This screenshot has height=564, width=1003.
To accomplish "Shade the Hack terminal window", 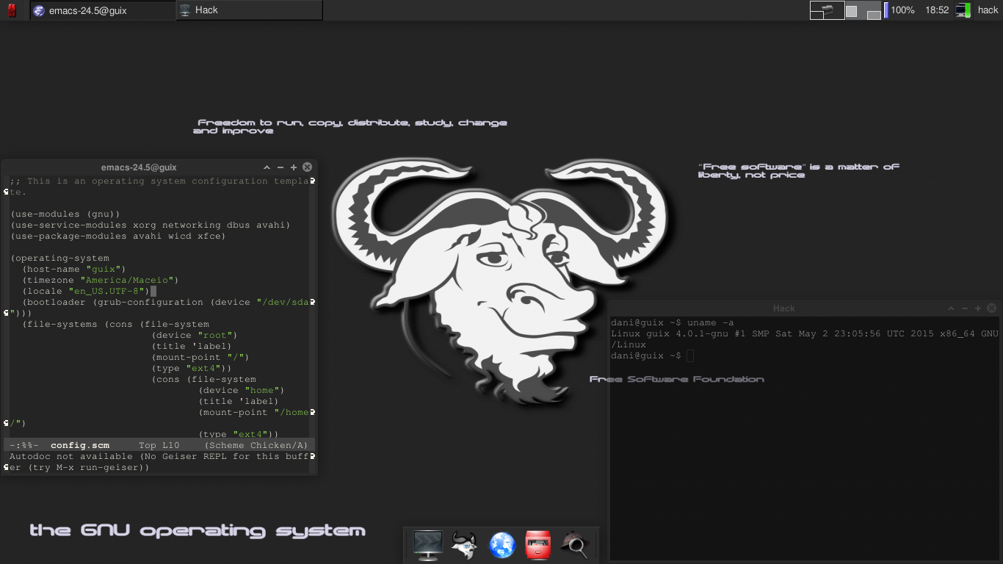I will [951, 308].
